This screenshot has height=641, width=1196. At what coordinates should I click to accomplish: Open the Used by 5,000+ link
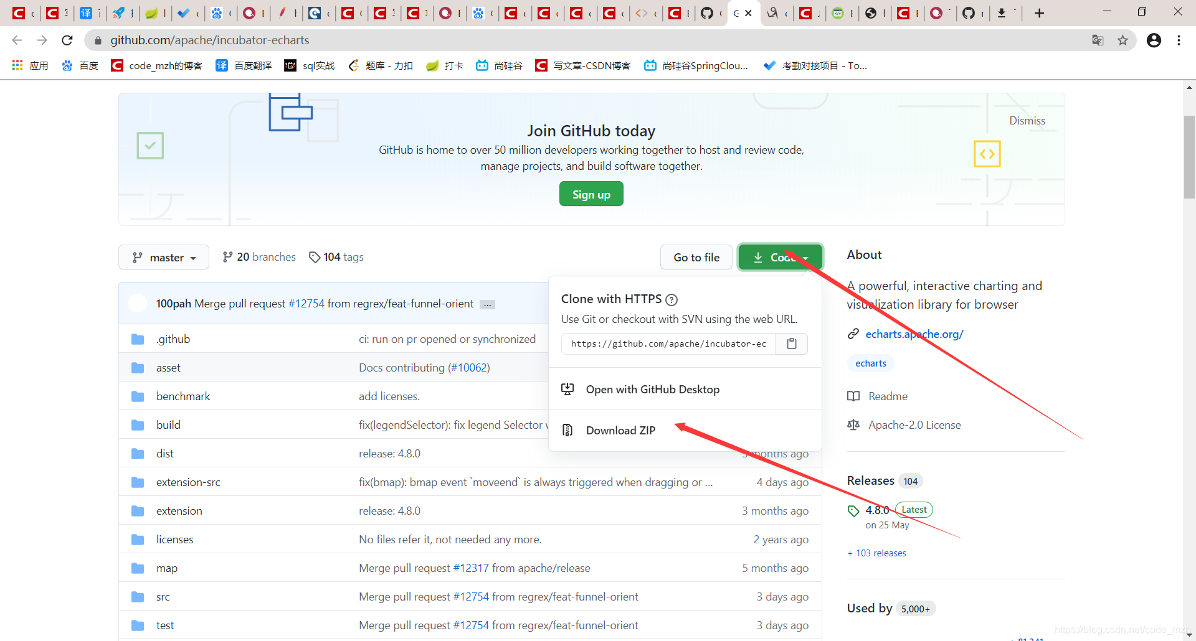point(890,609)
